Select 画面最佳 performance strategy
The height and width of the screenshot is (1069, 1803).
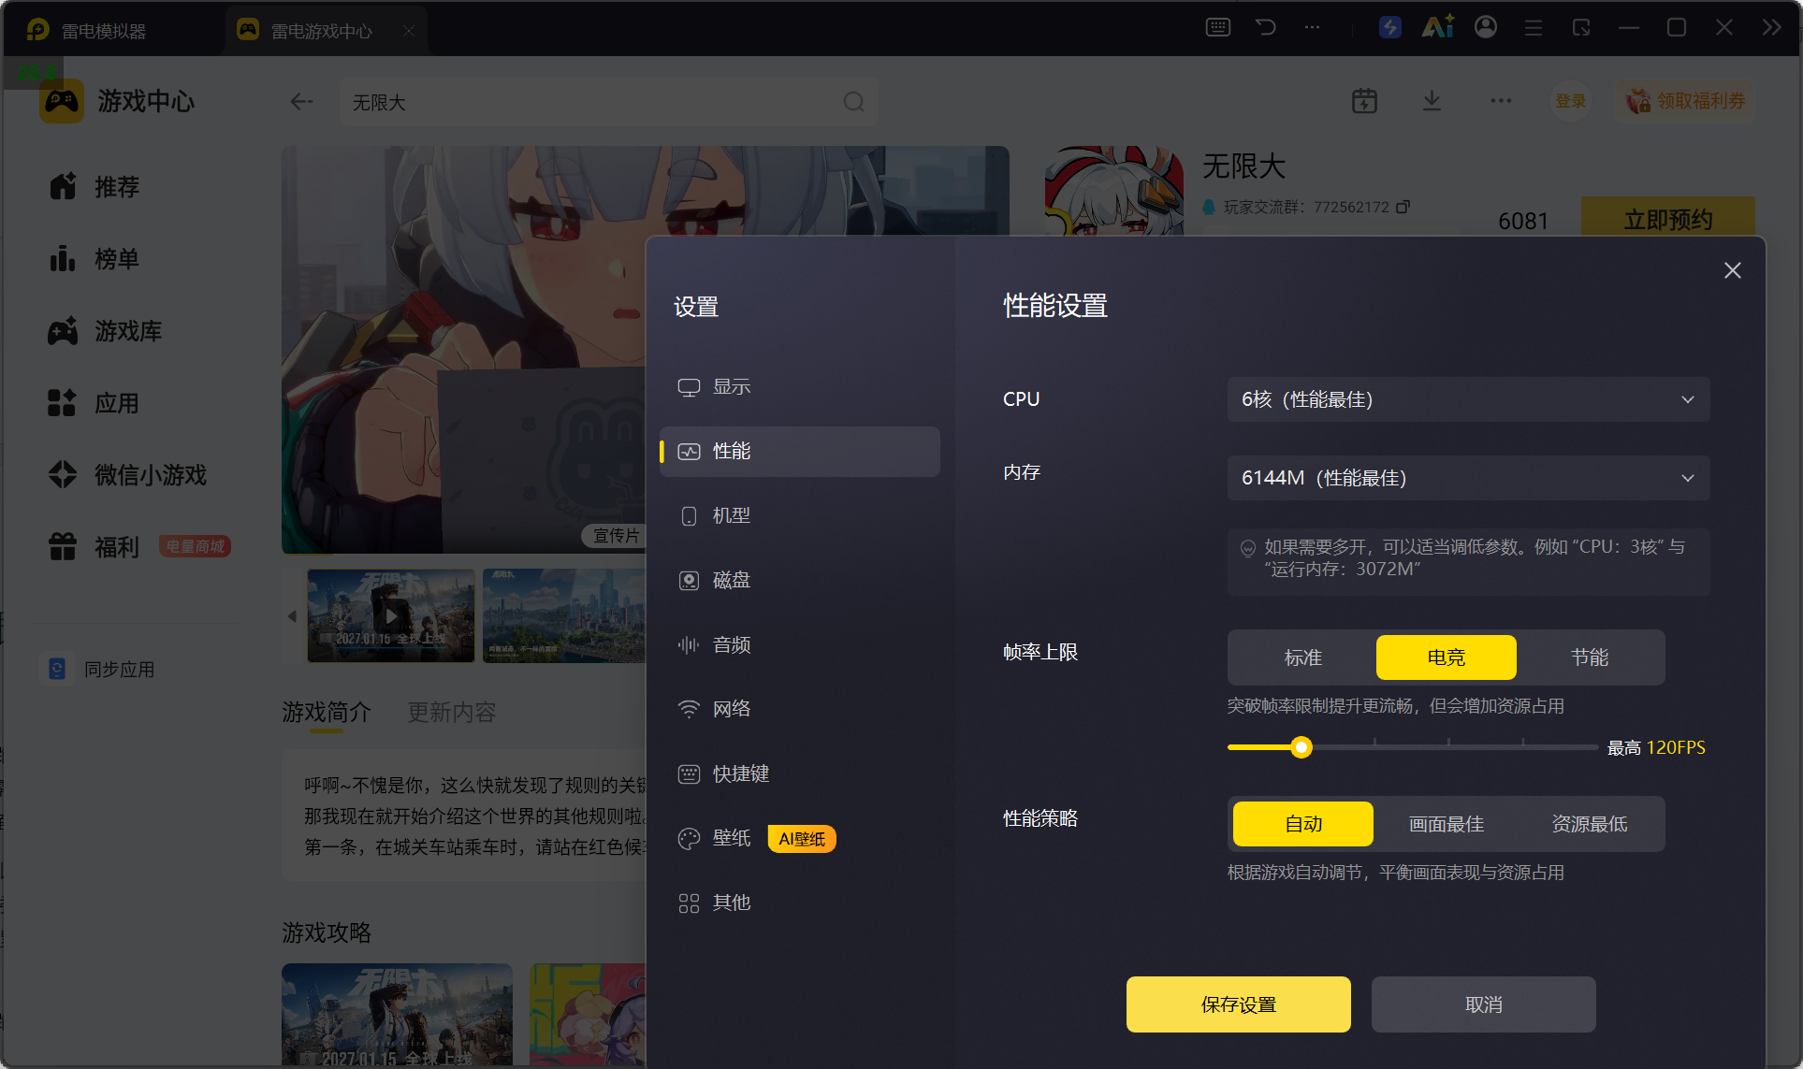coord(1447,824)
